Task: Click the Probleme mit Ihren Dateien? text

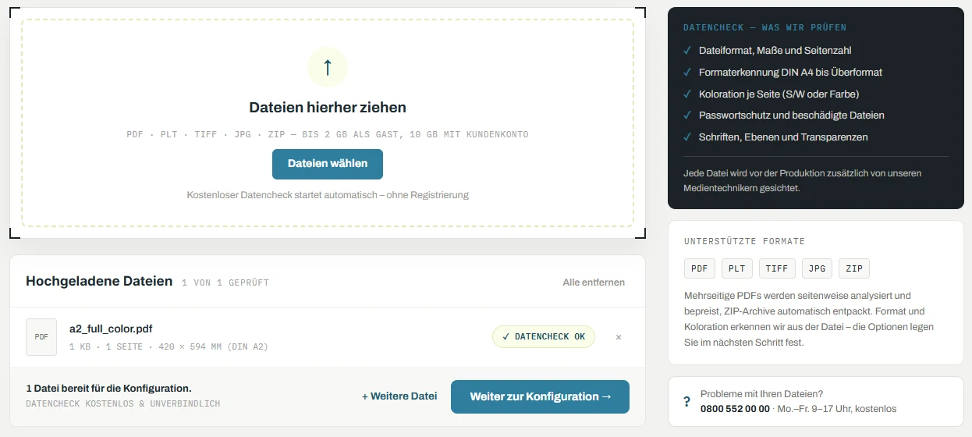Action: click(761, 394)
